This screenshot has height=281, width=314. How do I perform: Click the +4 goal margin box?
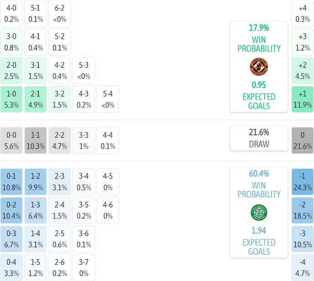[x=303, y=14]
